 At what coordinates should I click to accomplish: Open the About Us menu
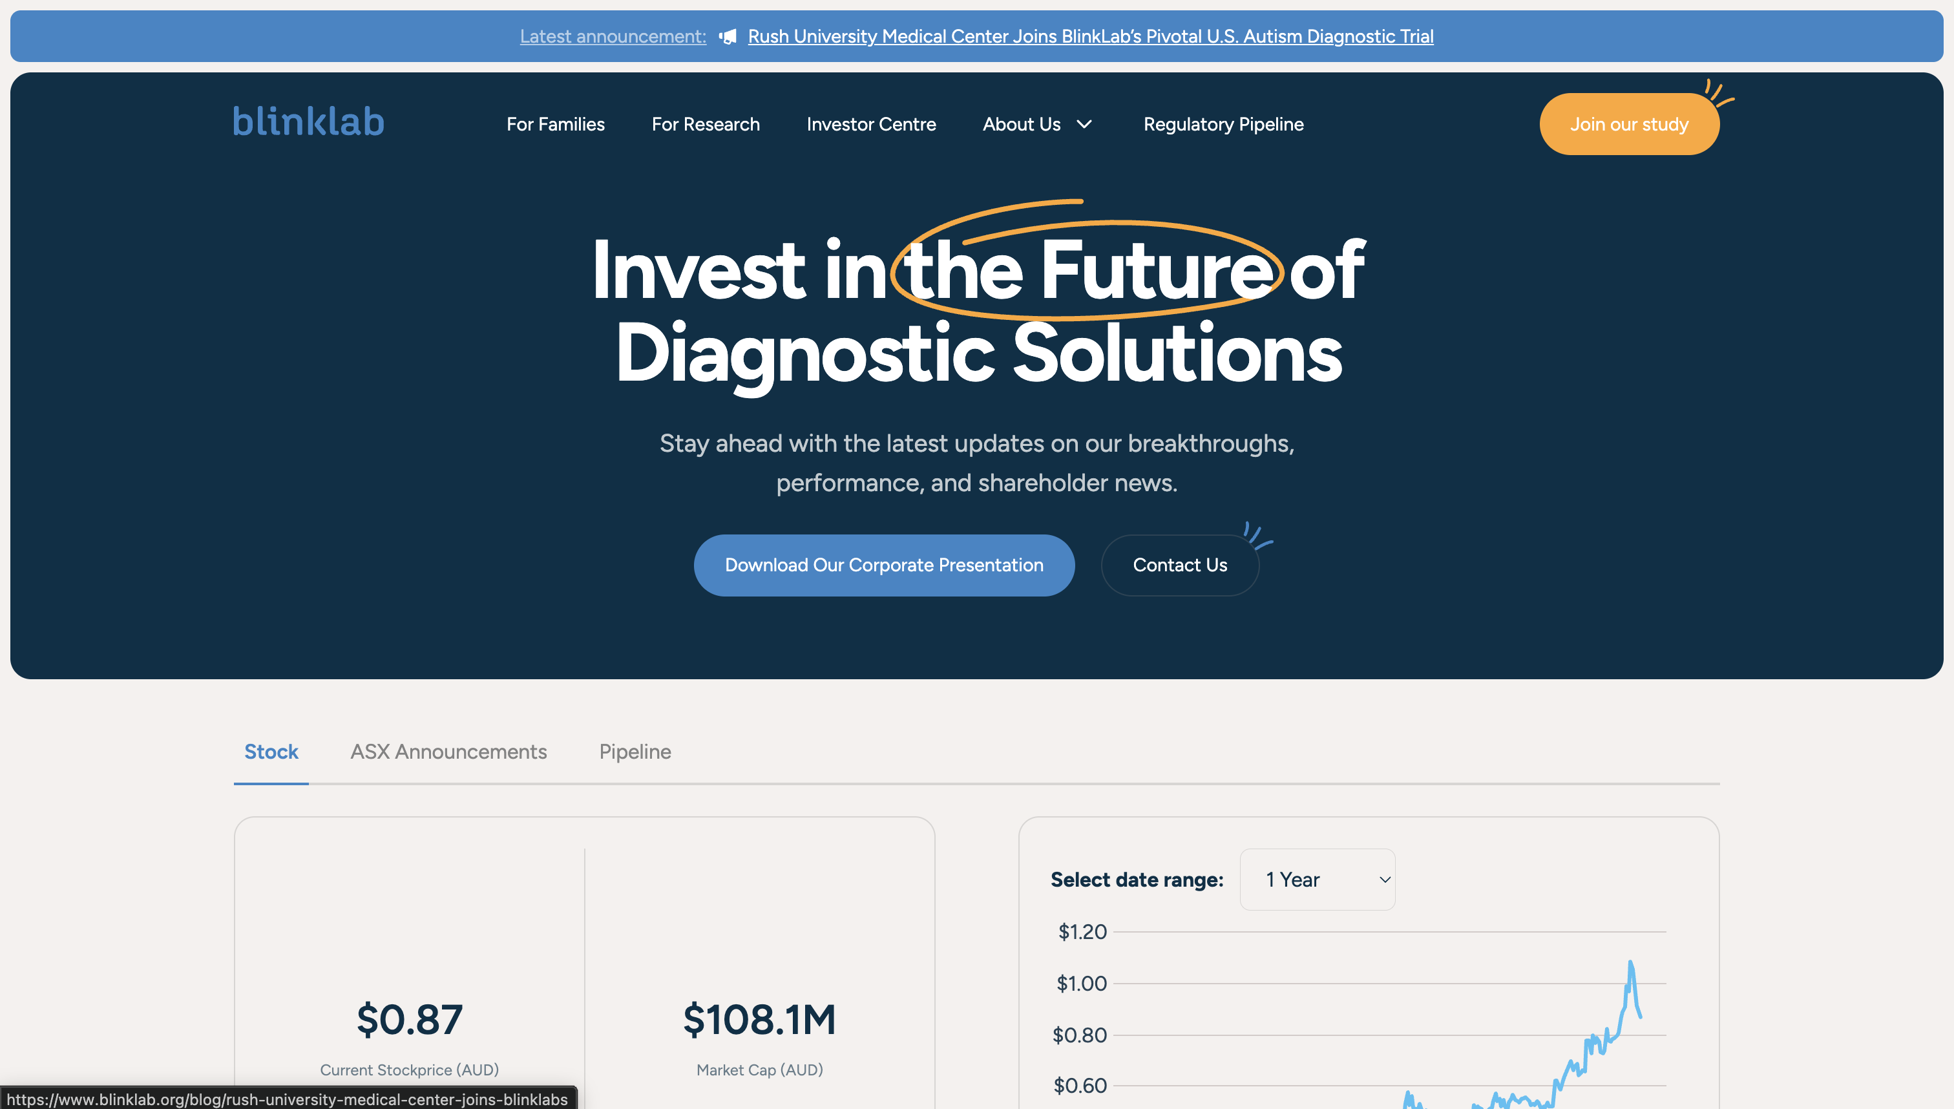(1021, 124)
